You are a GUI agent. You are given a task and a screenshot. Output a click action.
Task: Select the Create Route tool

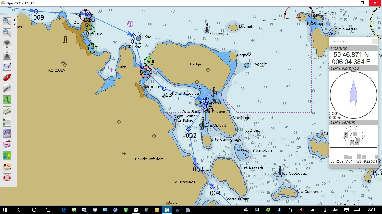[x=7, y=66]
